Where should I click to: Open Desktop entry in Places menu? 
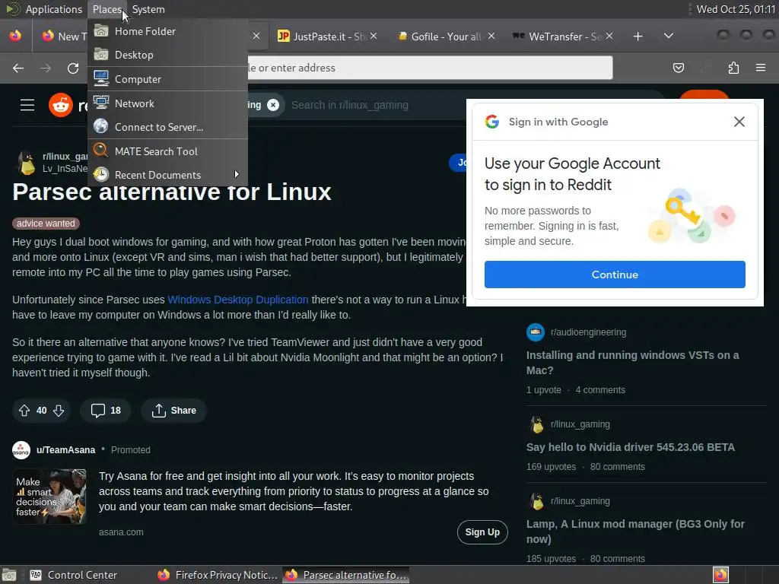click(x=168, y=55)
